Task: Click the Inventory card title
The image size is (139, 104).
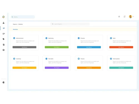Action: 19,59
